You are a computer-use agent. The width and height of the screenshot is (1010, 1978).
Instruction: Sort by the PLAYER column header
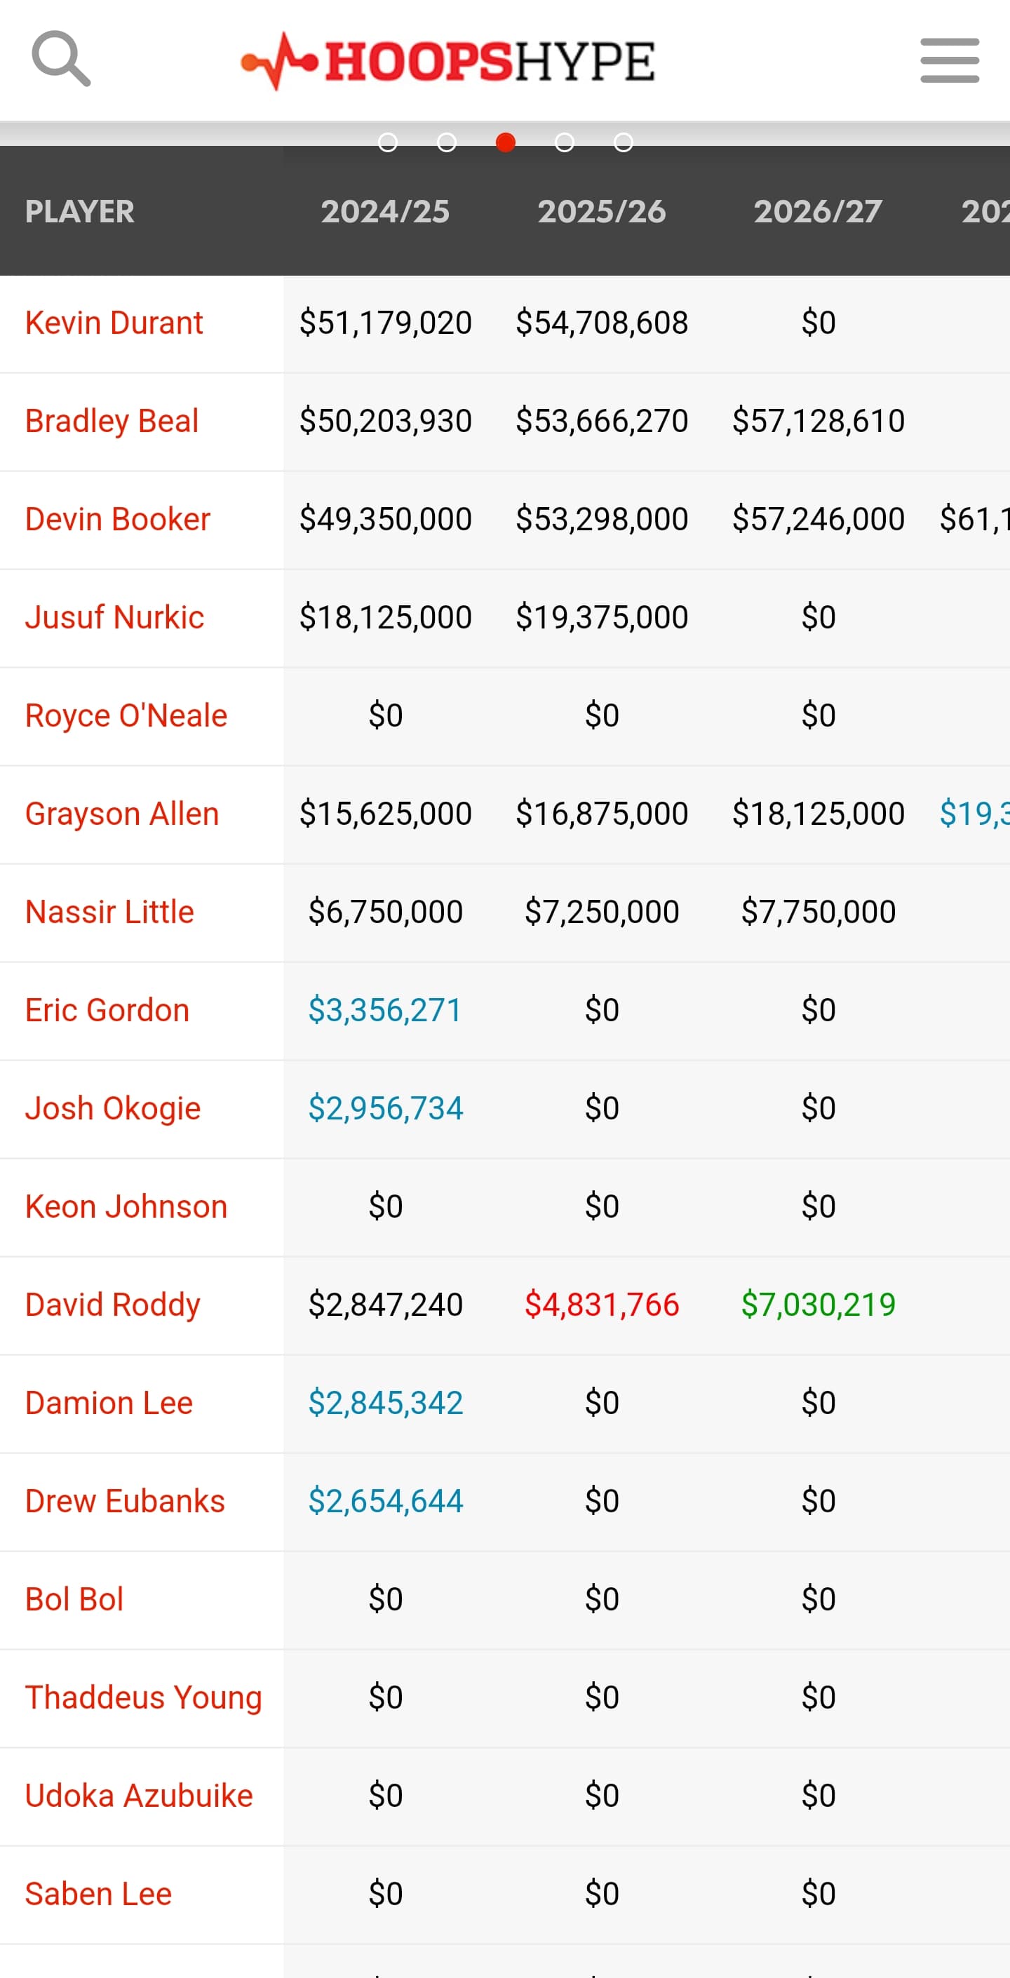pyautogui.click(x=80, y=211)
